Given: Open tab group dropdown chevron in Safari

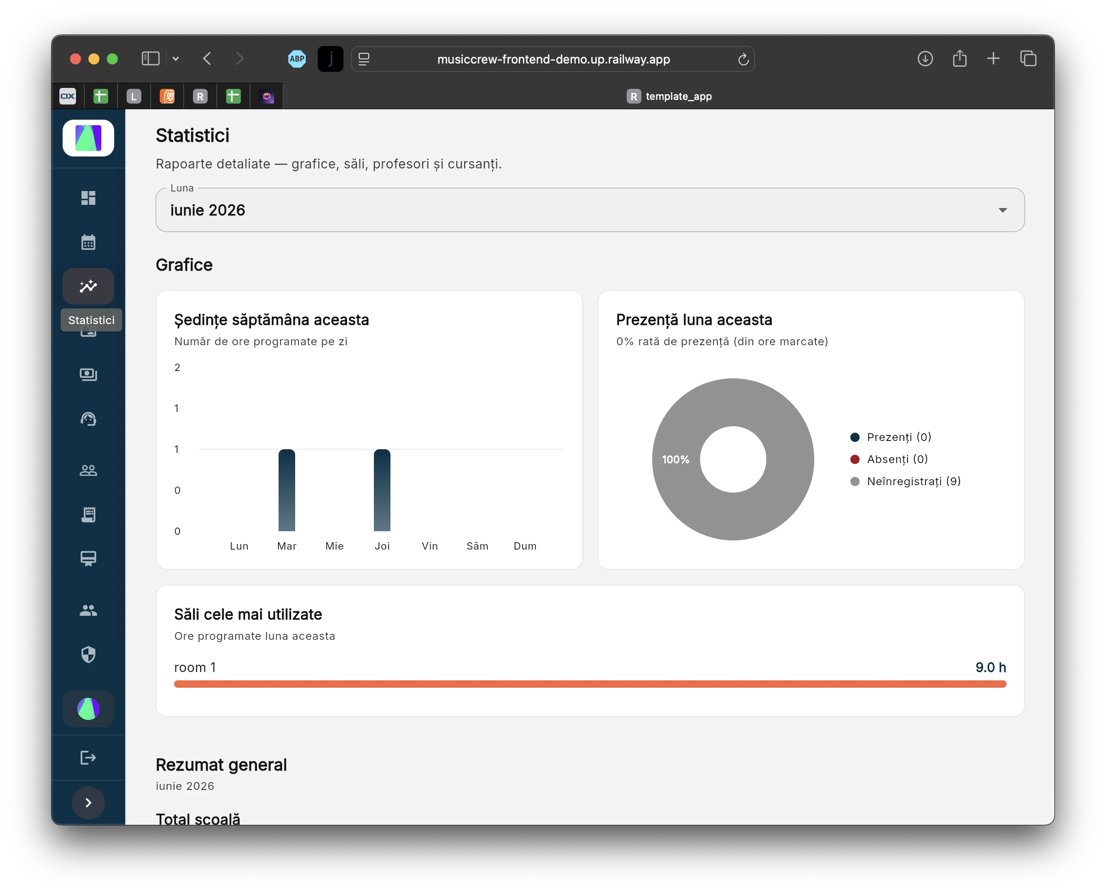Looking at the screenshot, I should pyautogui.click(x=176, y=58).
